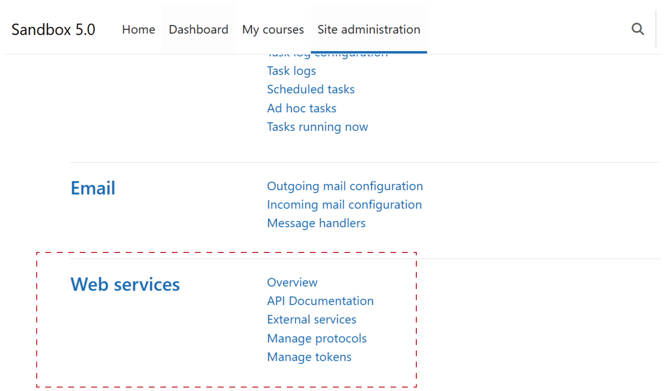Open the Scheduled tasks page
The height and width of the screenshot is (391, 666).
pos(310,89)
